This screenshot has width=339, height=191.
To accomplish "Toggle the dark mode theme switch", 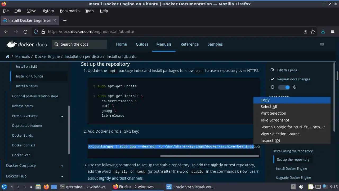I will point(284,87).
